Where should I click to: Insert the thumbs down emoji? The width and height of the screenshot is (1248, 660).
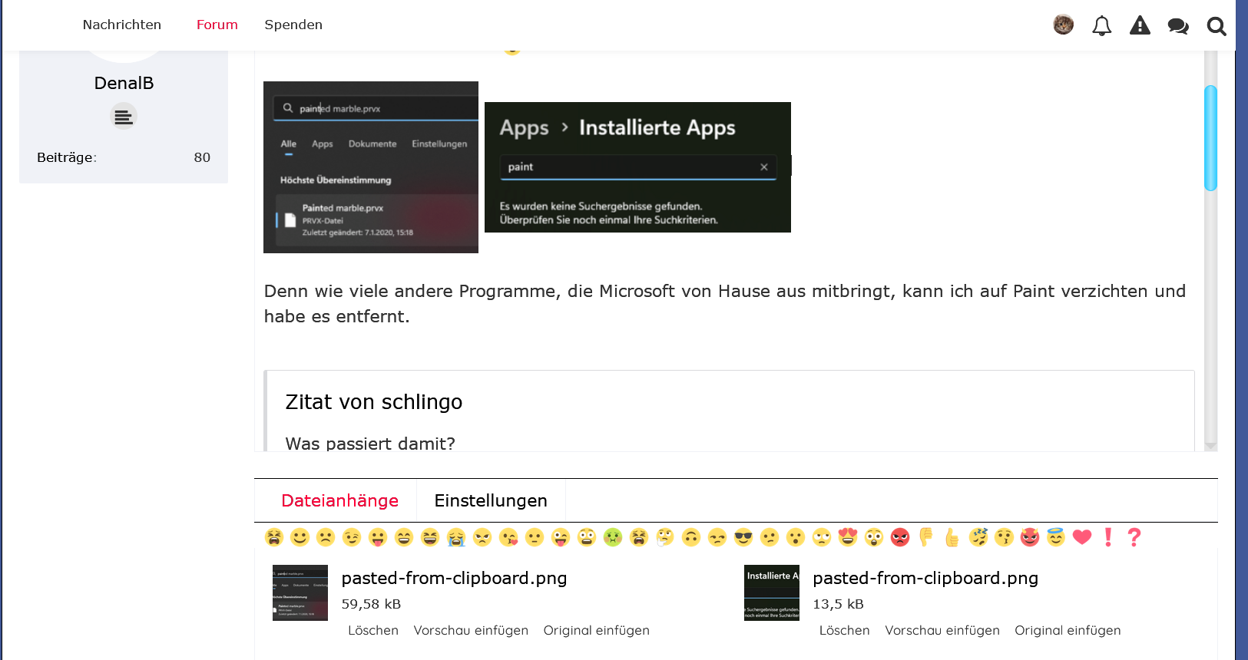pyautogui.click(x=926, y=537)
